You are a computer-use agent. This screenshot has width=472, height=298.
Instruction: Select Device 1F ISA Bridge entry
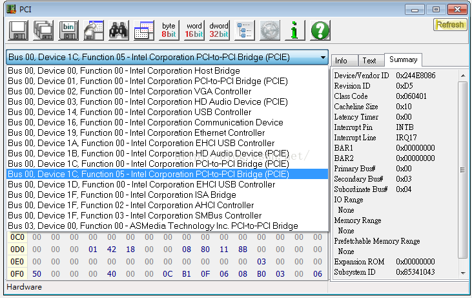point(167,195)
